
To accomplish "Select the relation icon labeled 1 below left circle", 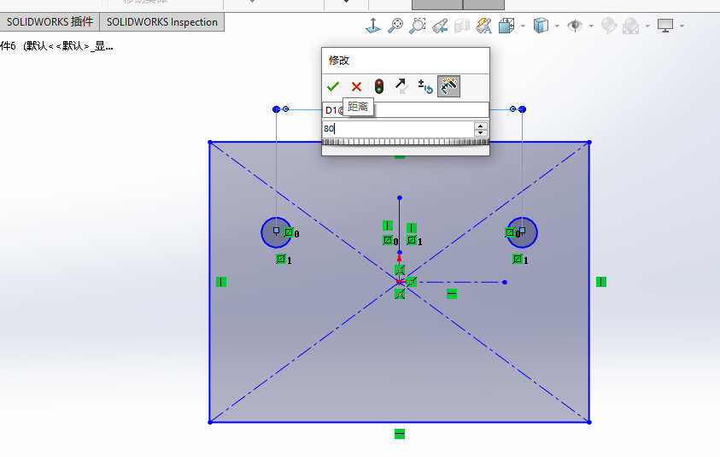I will [x=280, y=259].
